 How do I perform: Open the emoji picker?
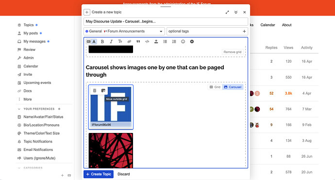183,42
